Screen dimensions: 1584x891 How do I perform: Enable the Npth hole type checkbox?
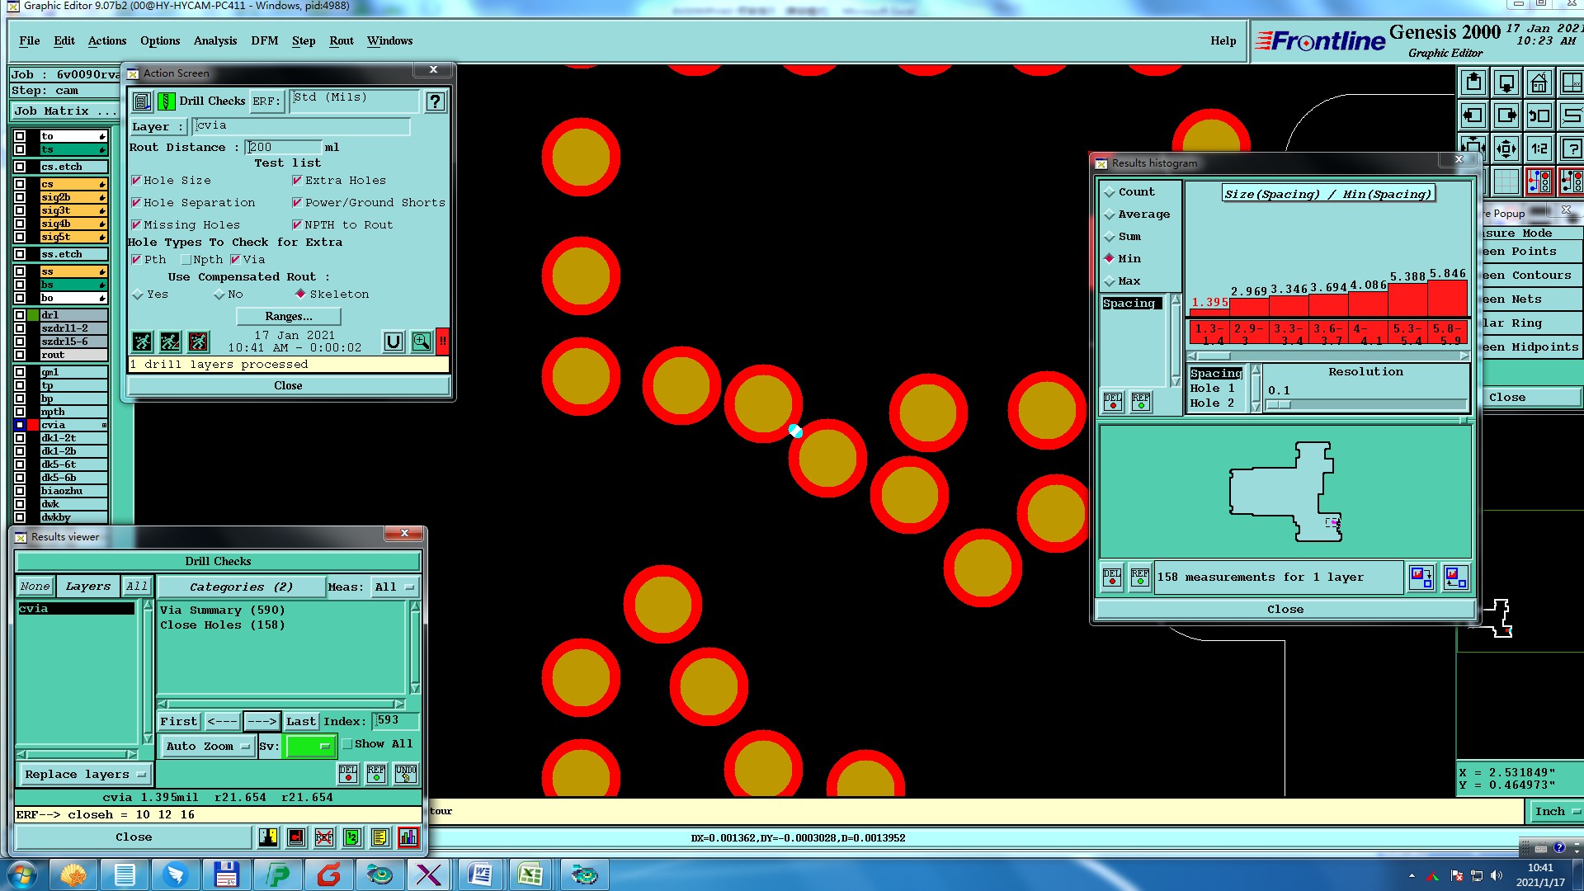(x=186, y=260)
